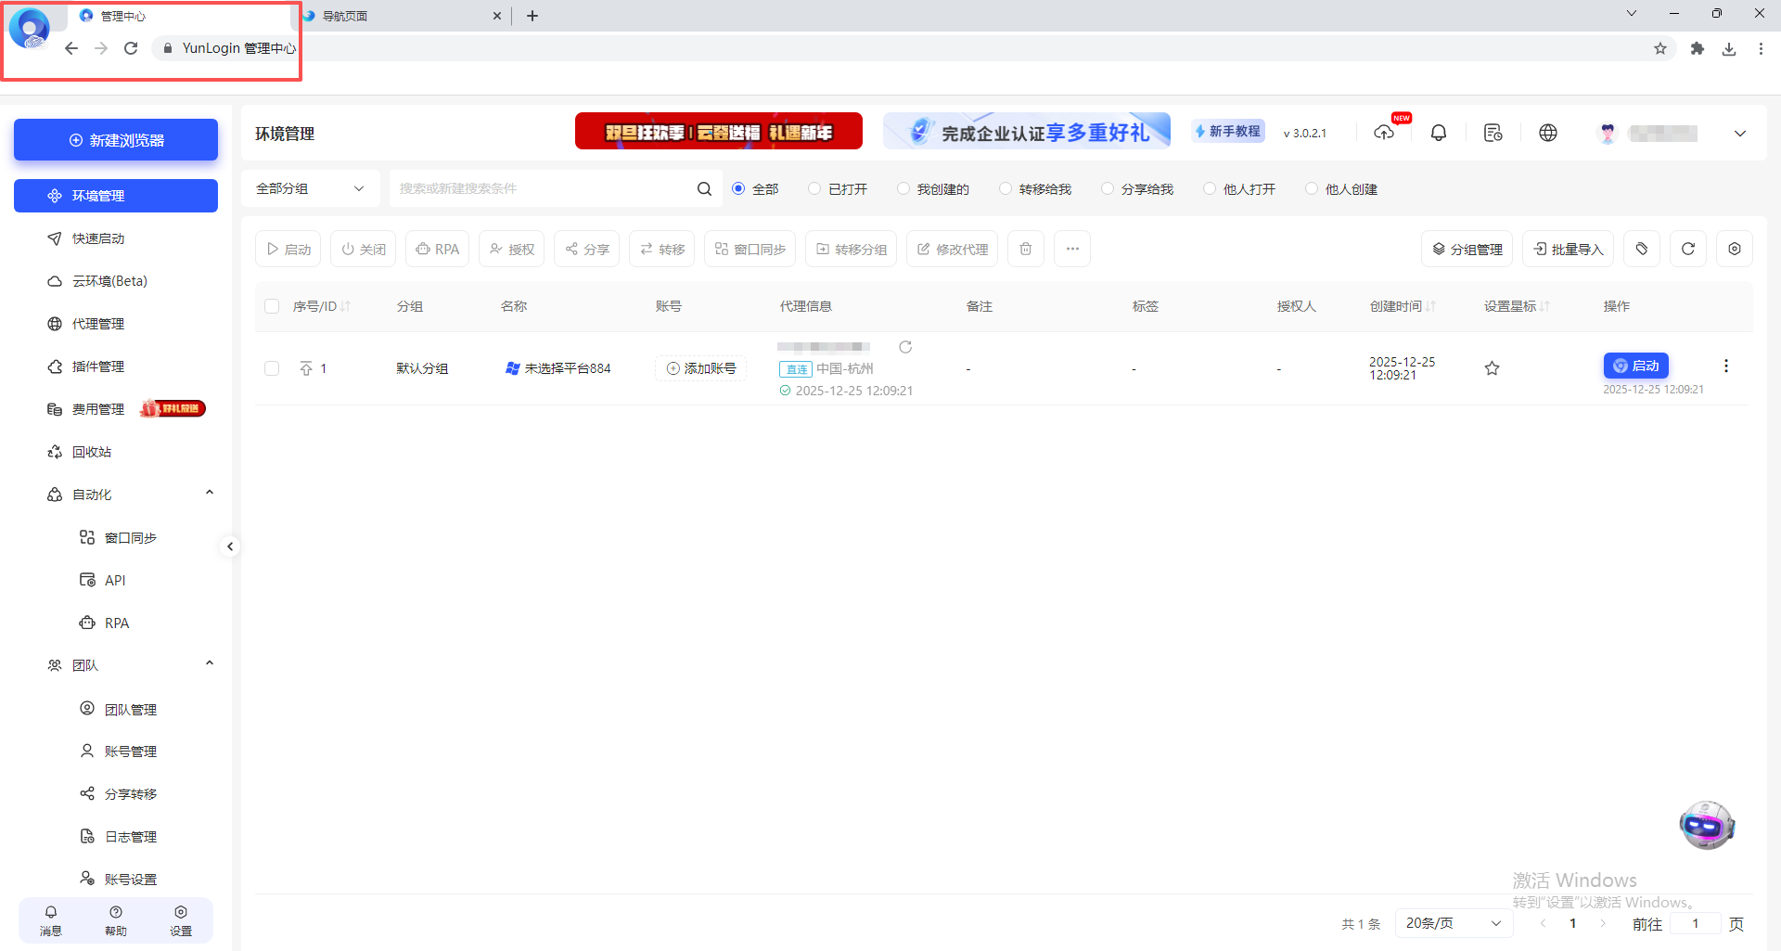The width and height of the screenshot is (1781, 951).
Task: Select the 已打开 radio filter
Action: [x=814, y=188]
